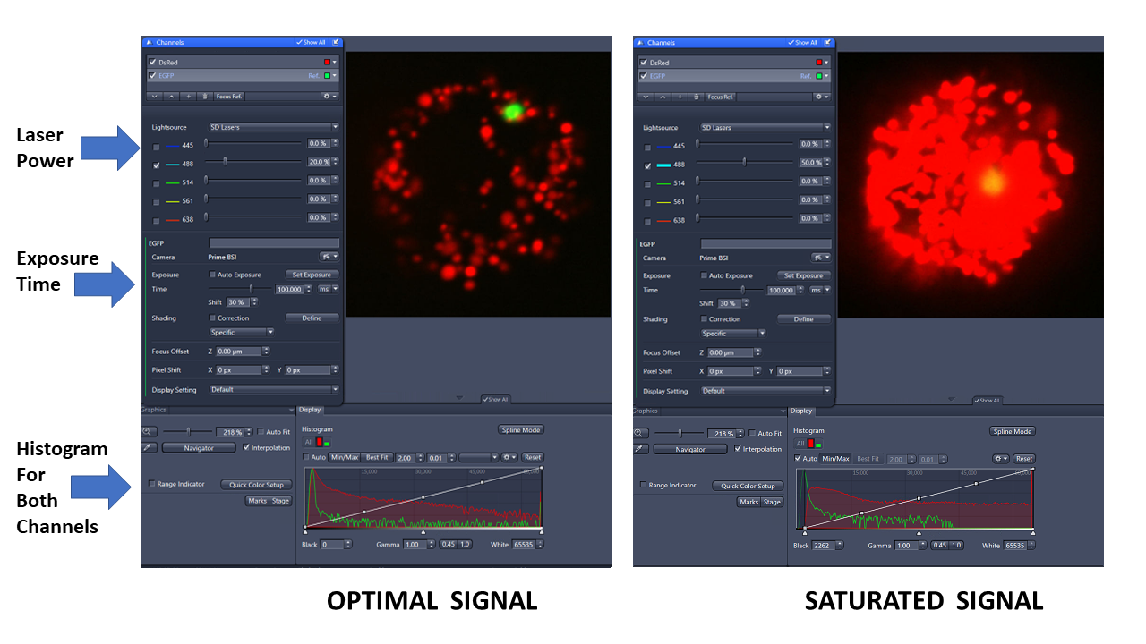The height and width of the screenshot is (644, 1146).
Task: Open the Display Setting Default dropdown in right panel
Action: tap(765, 390)
